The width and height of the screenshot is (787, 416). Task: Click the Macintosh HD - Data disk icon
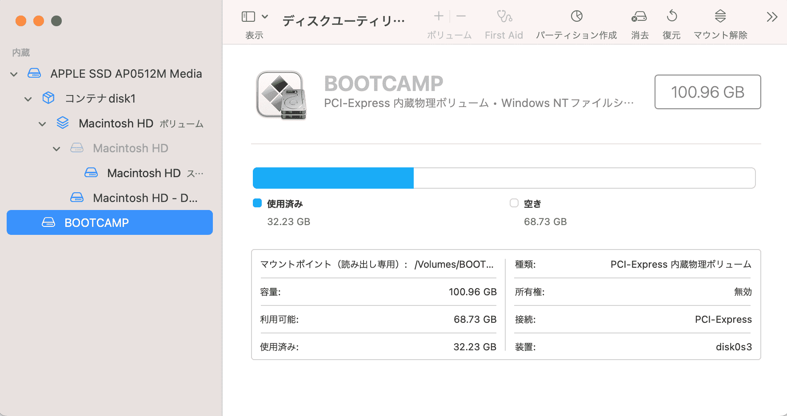77,198
